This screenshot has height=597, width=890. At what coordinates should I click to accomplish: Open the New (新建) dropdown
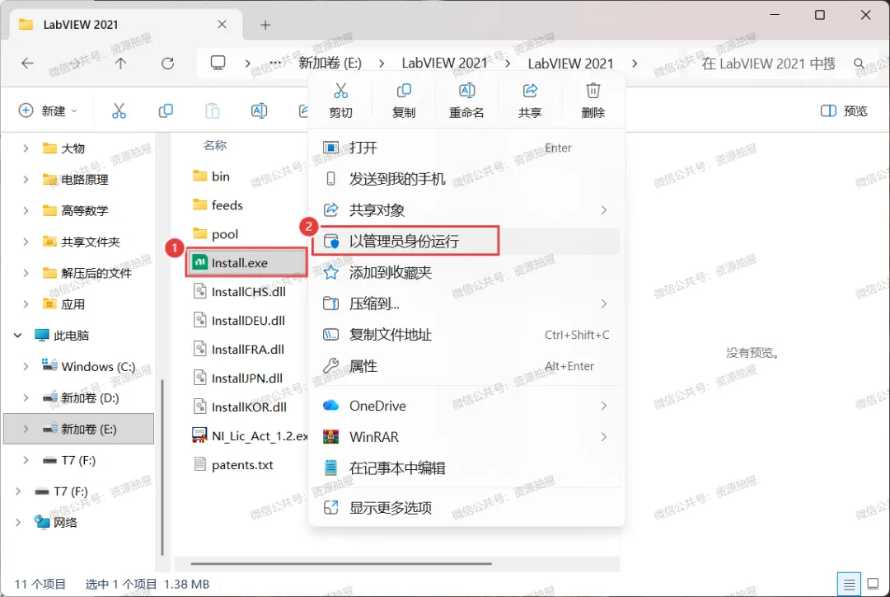48,110
